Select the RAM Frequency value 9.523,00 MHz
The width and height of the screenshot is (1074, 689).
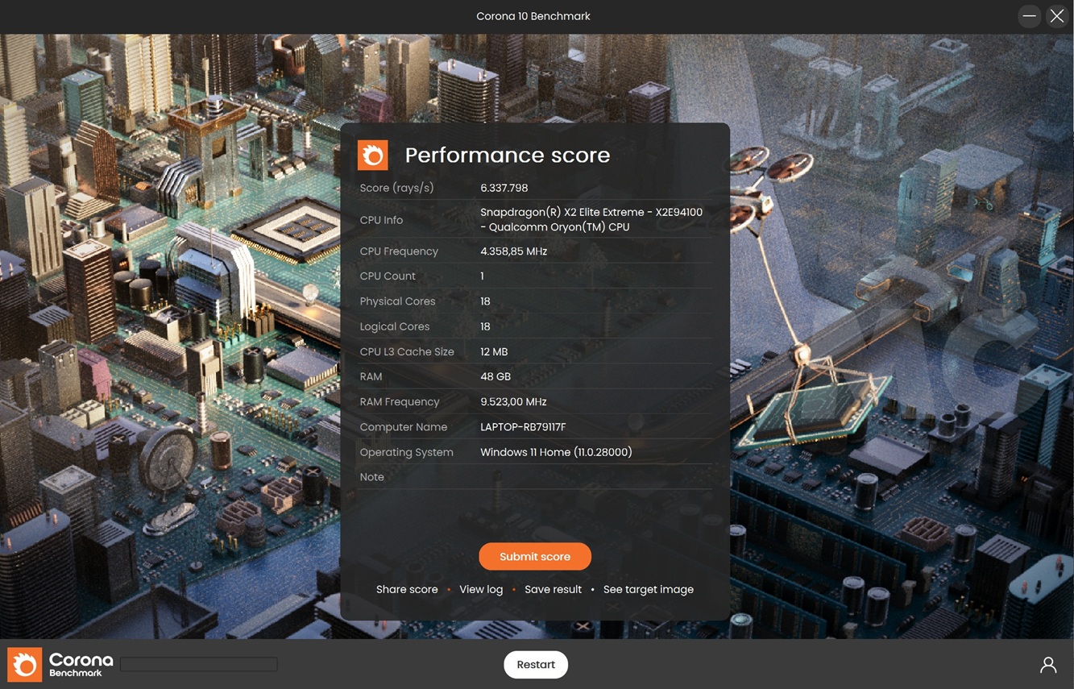point(513,401)
